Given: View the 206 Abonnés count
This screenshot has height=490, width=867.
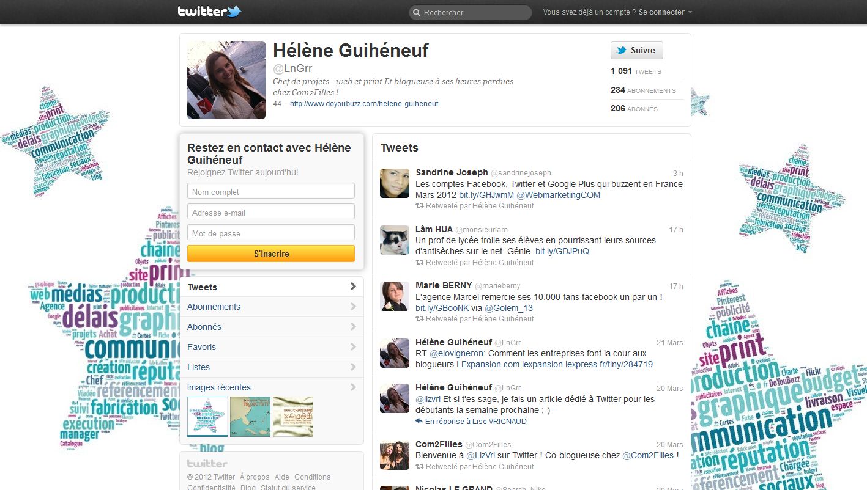Looking at the screenshot, I should [634, 108].
